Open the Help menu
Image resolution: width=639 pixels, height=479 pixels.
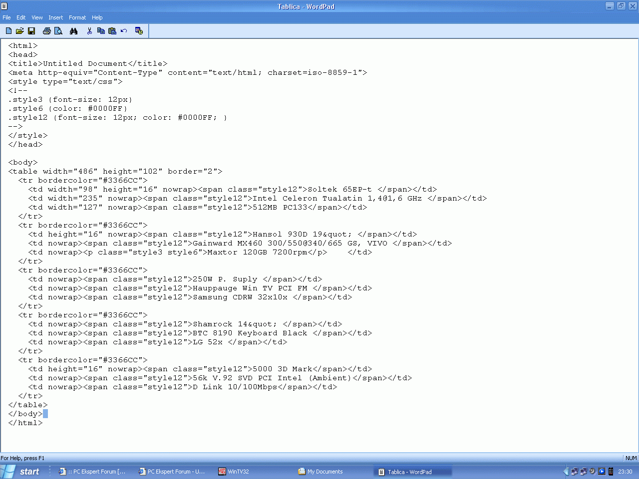tap(97, 17)
